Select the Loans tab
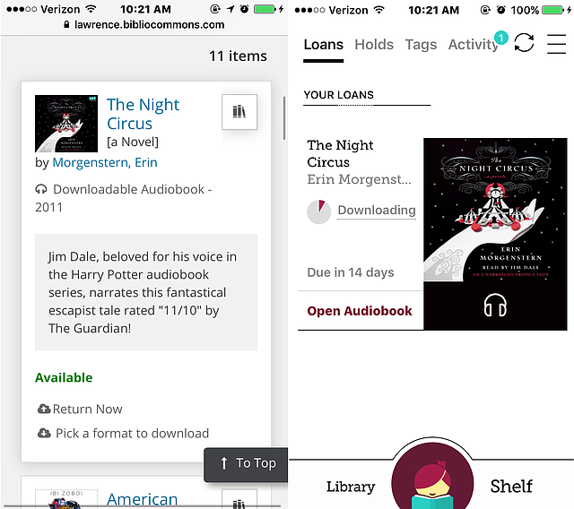Screen dimensions: 574x509 [x=323, y=45]
